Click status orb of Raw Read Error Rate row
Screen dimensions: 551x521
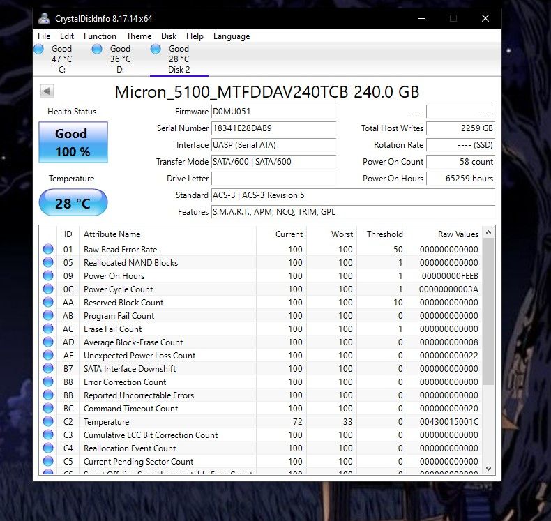pos(48,249)
